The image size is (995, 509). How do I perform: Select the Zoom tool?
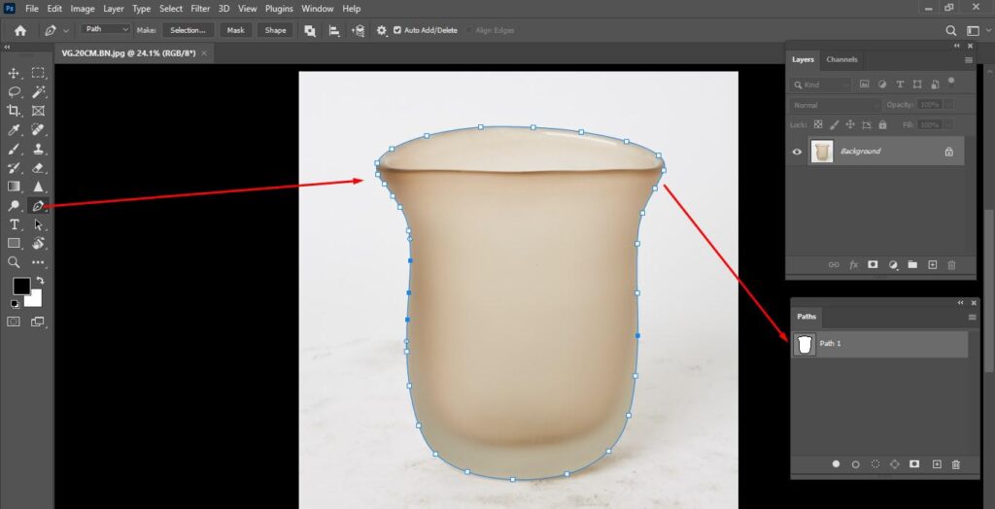pos(14,262)
